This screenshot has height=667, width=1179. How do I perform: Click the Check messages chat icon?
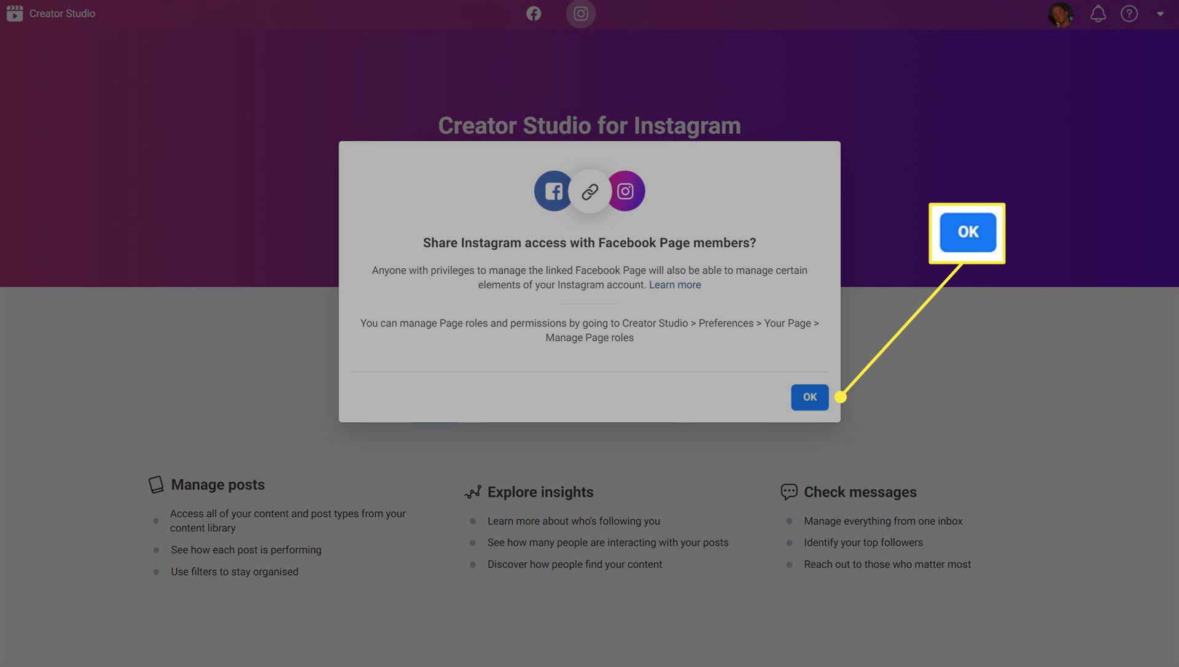788,492
